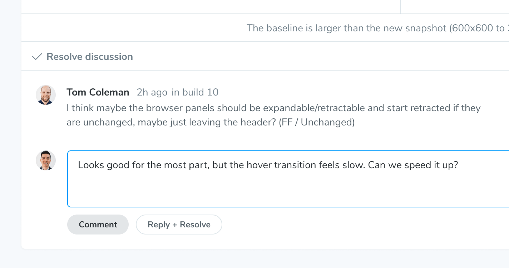Click the Resolve discussion label

click(x=90, y=57)
